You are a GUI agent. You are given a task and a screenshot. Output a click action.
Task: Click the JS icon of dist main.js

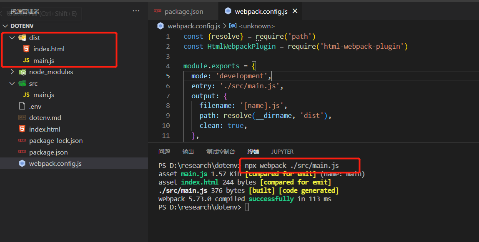pos(26,60)
